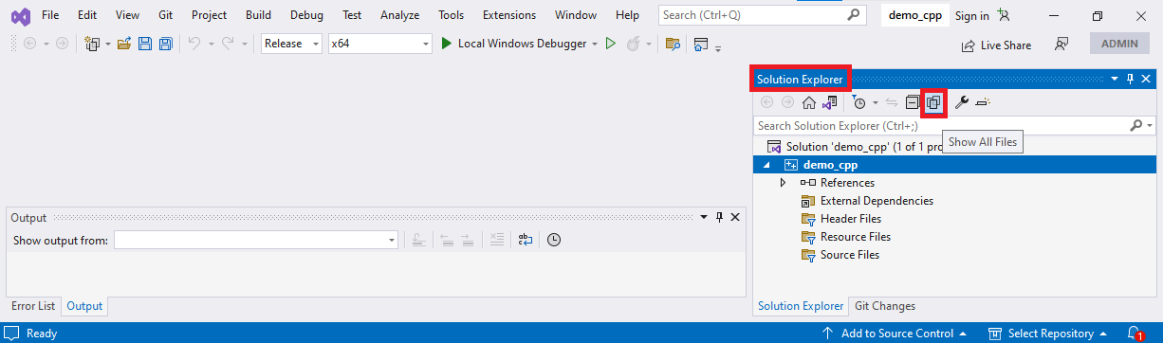1163x343 pixels.
Task: Open the x64 platform dropdown
Action: click(x=379, y=44)
